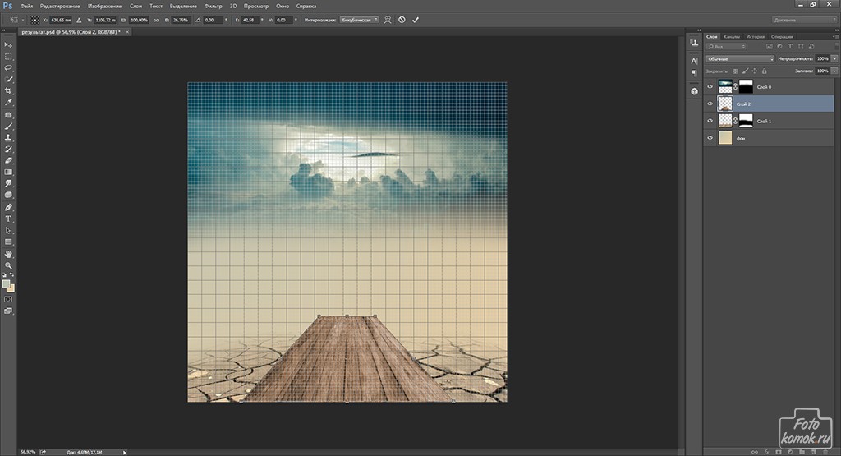Open the Фильтр menu
This screenshot has width=841, height=456.
click(x=214, y=6)
